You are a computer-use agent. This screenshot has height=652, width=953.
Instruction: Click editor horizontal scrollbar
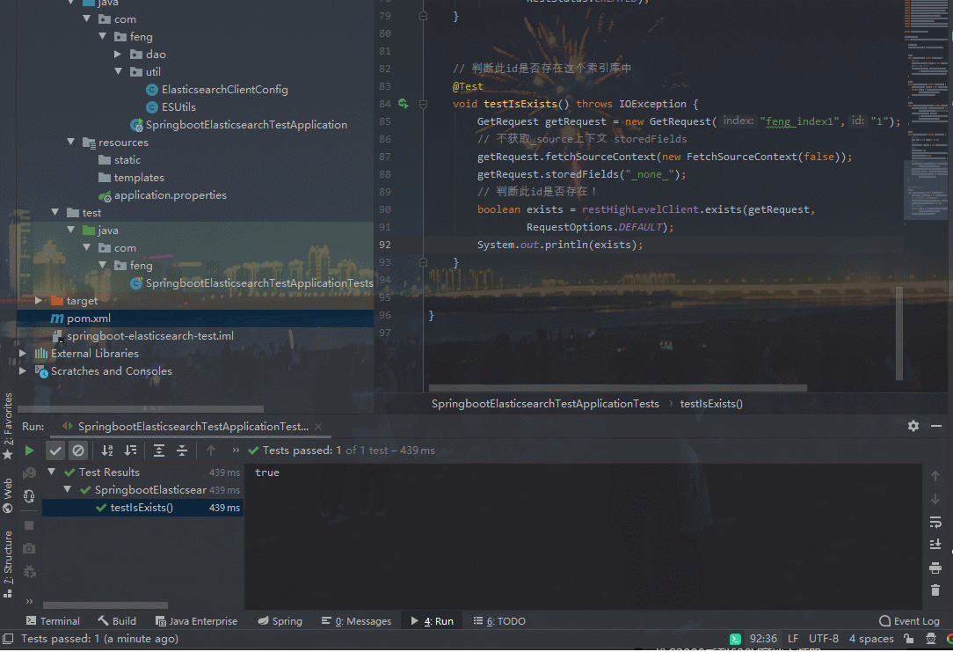(x=617, y=388)
